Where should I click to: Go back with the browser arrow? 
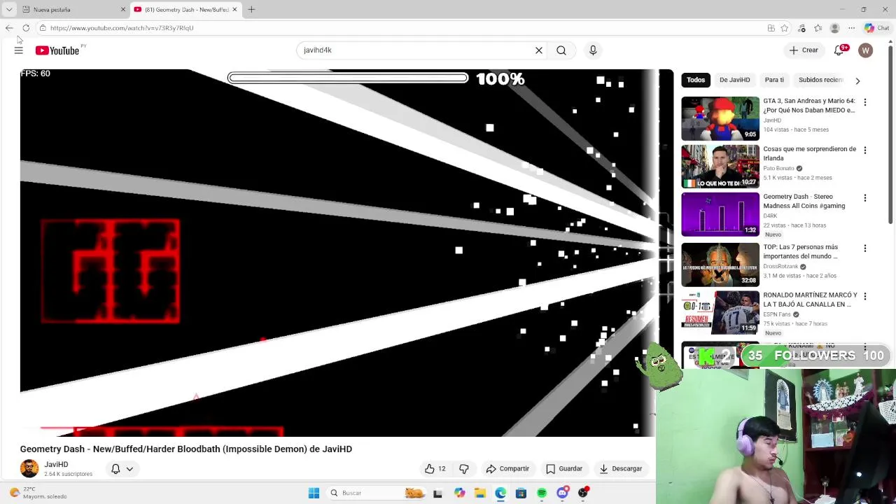tap(9, 28)
